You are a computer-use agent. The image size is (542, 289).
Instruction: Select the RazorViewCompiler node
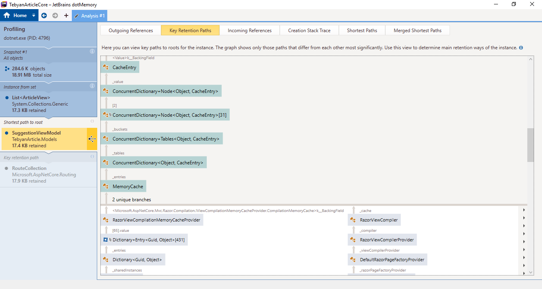[x=375, y=220]
